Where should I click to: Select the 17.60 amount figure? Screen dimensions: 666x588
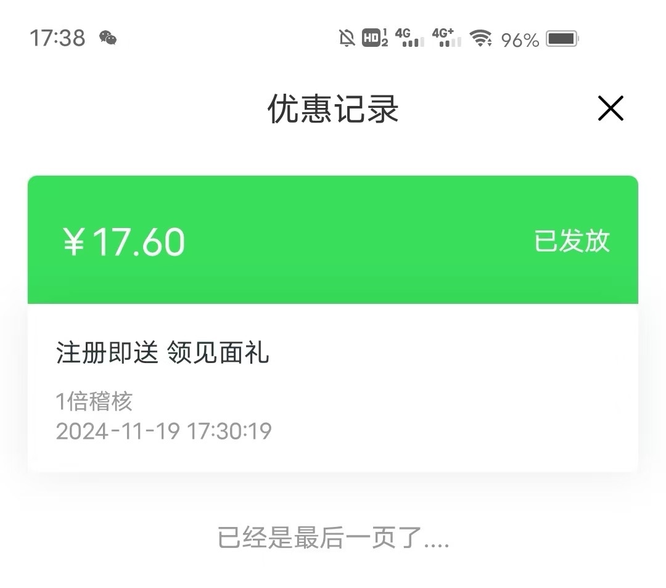(138, 242)
